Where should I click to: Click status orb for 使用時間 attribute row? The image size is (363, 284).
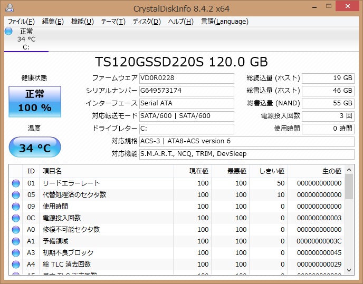(16, 207)
